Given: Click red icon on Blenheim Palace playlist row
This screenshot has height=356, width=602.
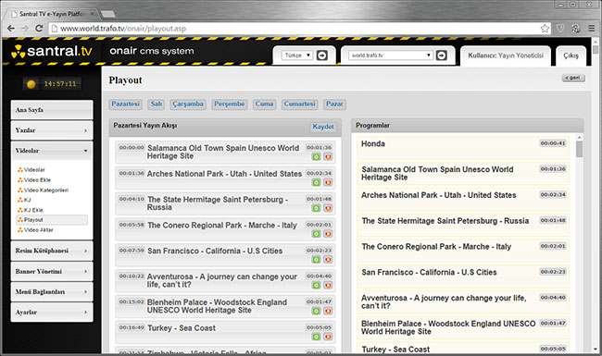Looking at the screenshot, I should (x=328, y=311).
